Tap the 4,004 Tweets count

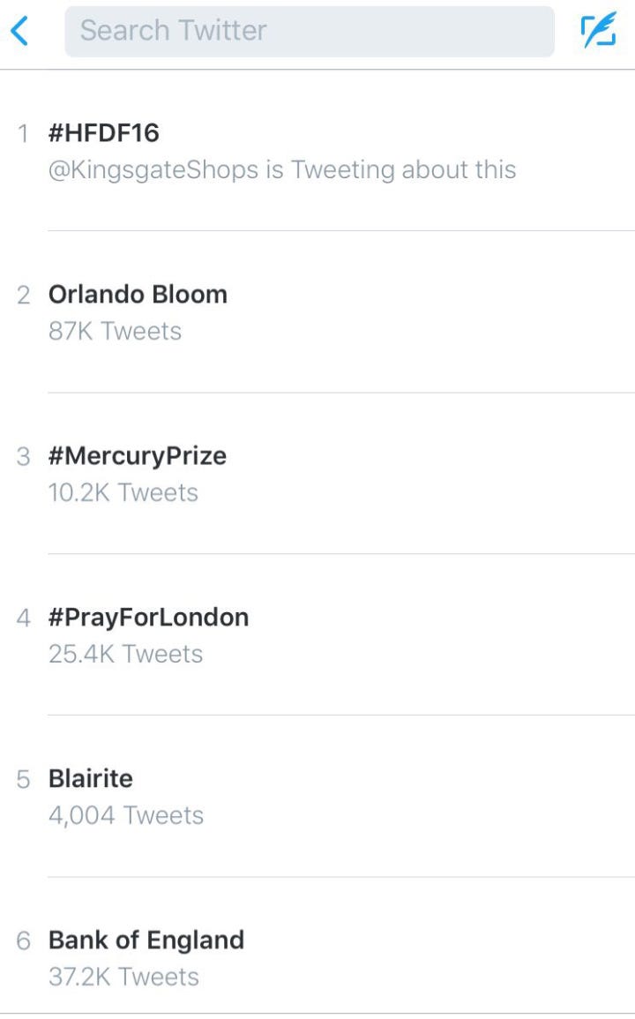click(x=125, y=815)
